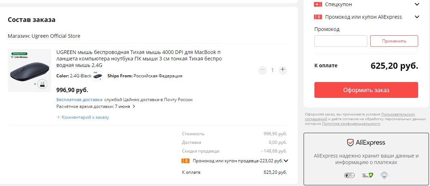Viewport: 430px width, 186px height.
Task: Click the AliExpress shield logo icon
Action: pyautogui.click(x=350, y=143)
